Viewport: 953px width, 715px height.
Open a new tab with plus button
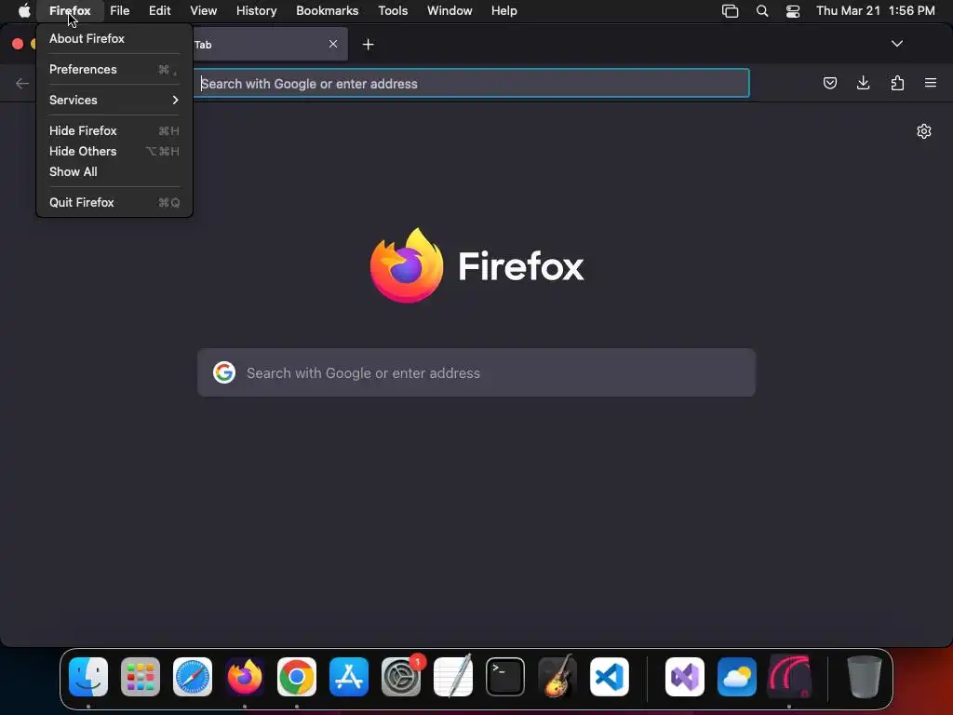368,45
